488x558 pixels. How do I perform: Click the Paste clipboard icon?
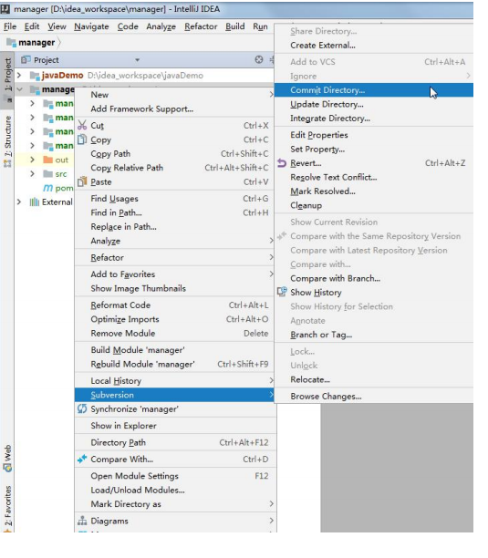[82, 181]
